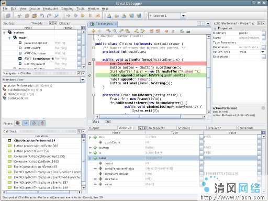
Task: Click the Undo arrow icon
Action: point(42,16)
